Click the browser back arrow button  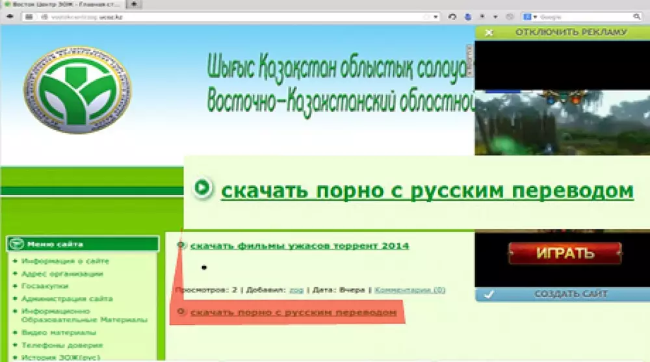point(10,17)
